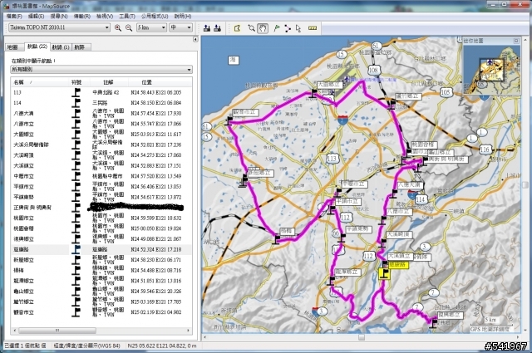Open the 檔案(F) menu

click(x=14, y=16)
